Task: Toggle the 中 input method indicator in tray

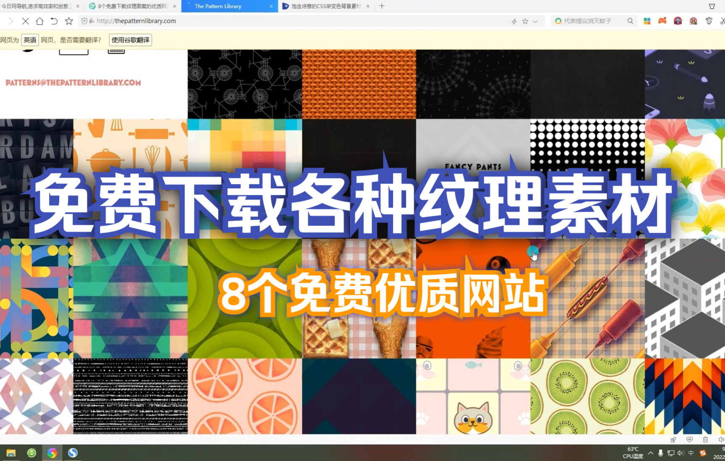Action: point(691,453)
